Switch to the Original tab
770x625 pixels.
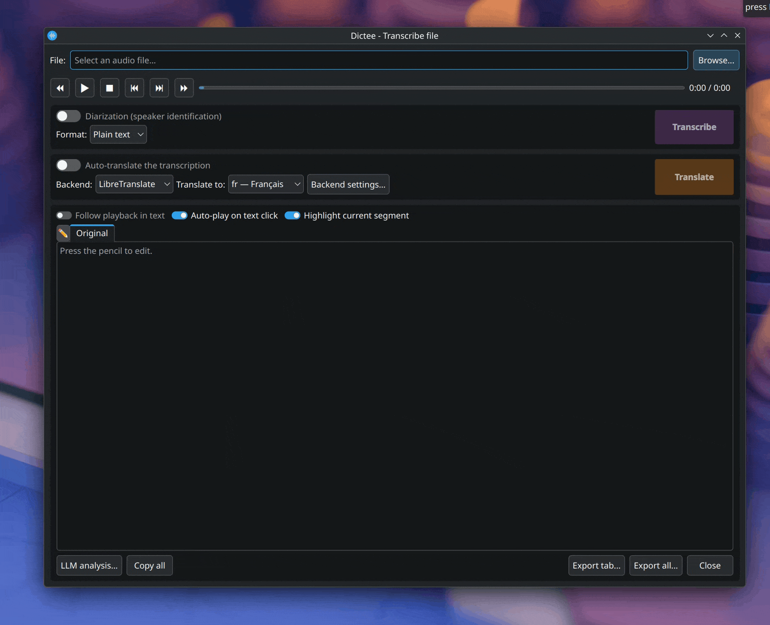pyautogui.click(x=92, y=233)
